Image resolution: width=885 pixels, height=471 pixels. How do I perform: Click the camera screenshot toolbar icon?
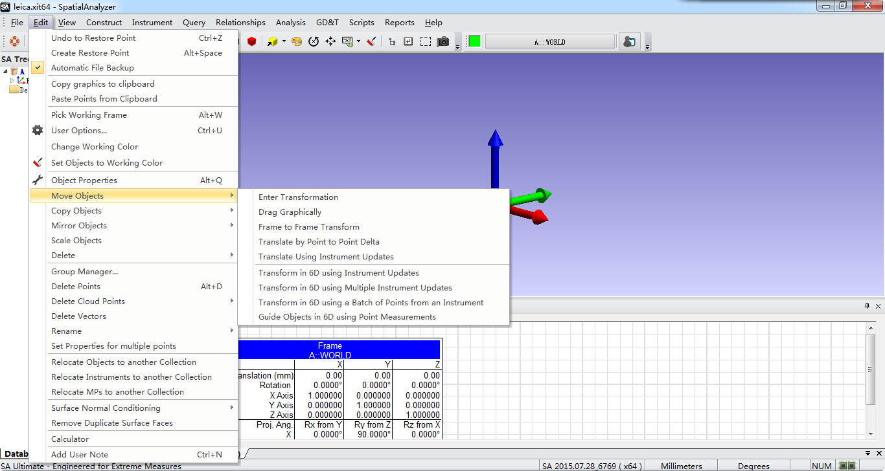coord(443,41)
